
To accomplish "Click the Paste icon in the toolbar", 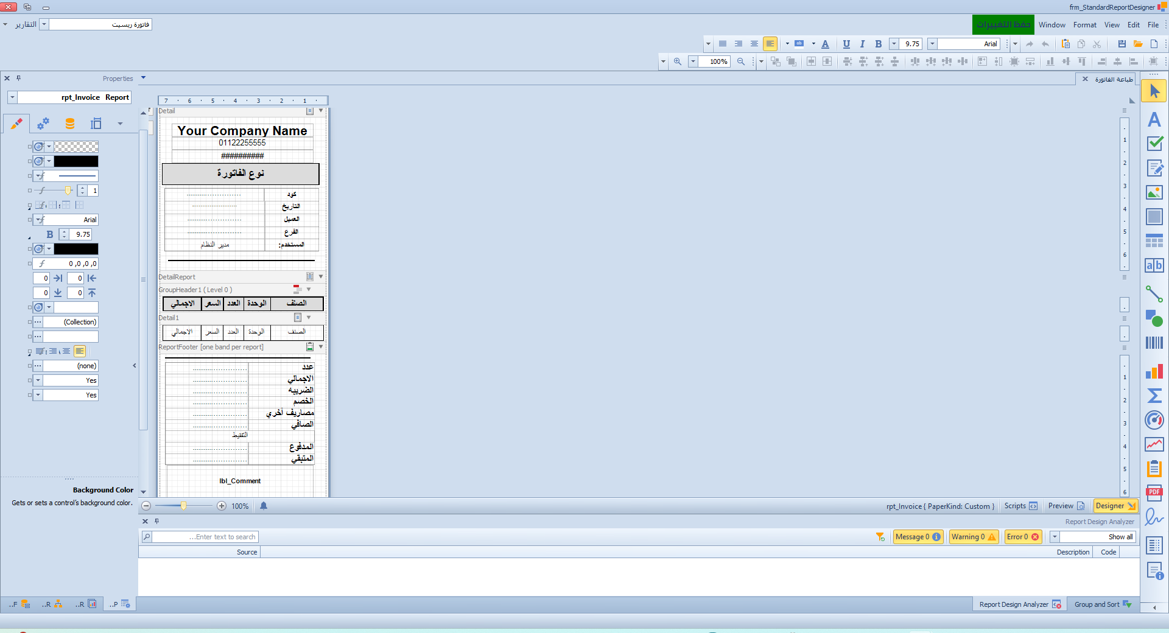I will pyautogui.click(x=1065, y=44).
